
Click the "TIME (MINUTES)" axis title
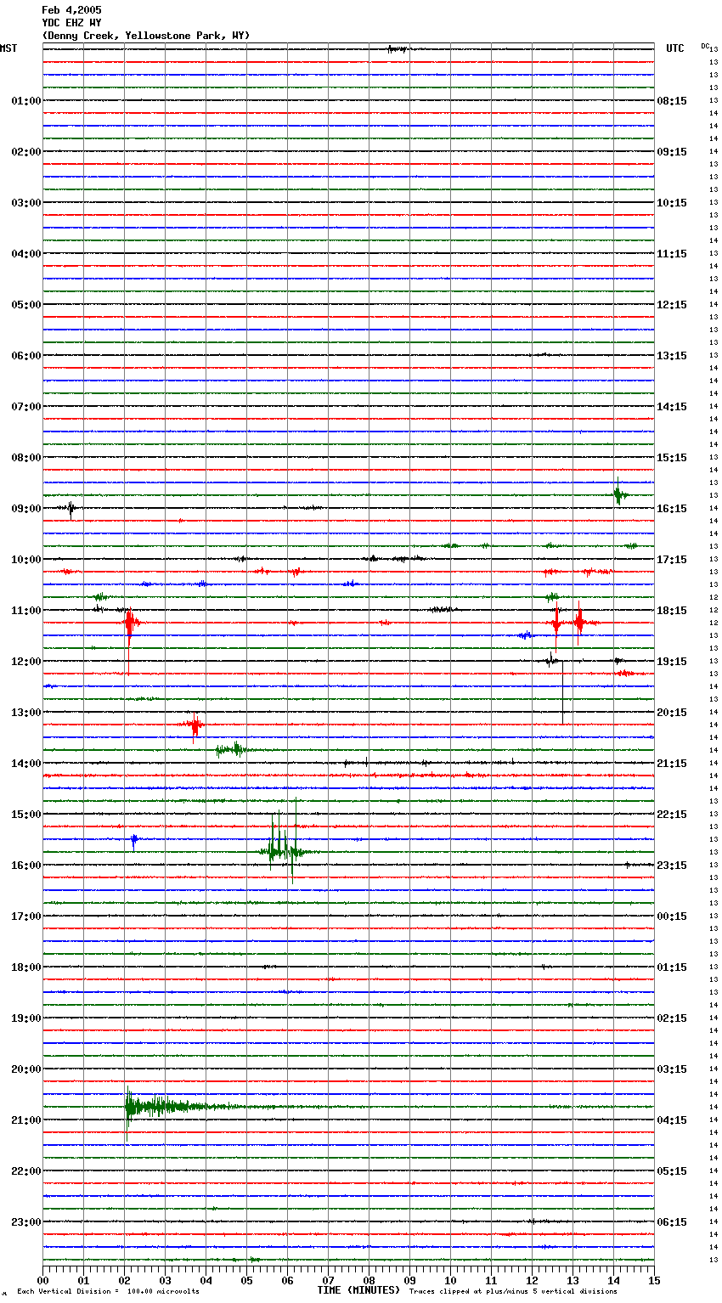[x=358, y=1290]
